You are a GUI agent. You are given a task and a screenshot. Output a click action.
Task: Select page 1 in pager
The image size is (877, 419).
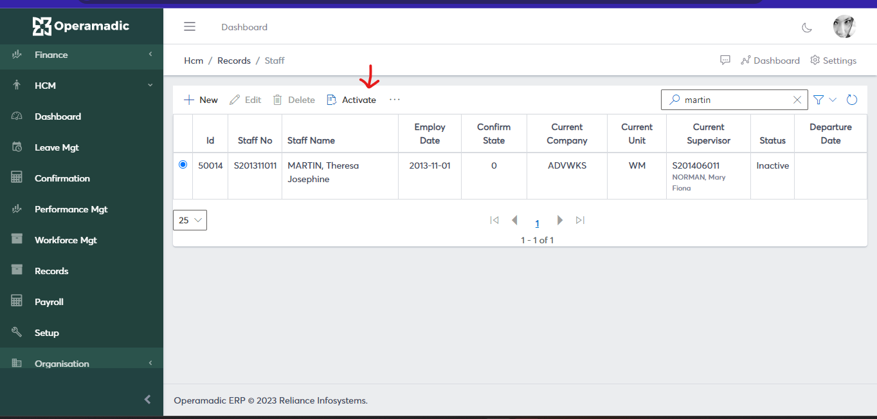tap(537, 223)
